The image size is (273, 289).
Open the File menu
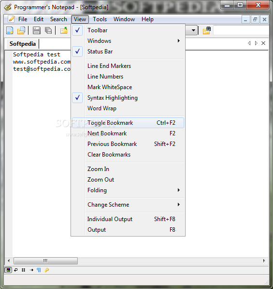click(x=23, y=19)
